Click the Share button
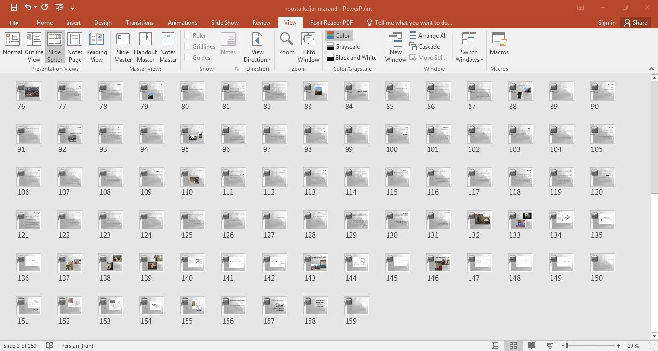The image size is (658, 351). [635, 22]
